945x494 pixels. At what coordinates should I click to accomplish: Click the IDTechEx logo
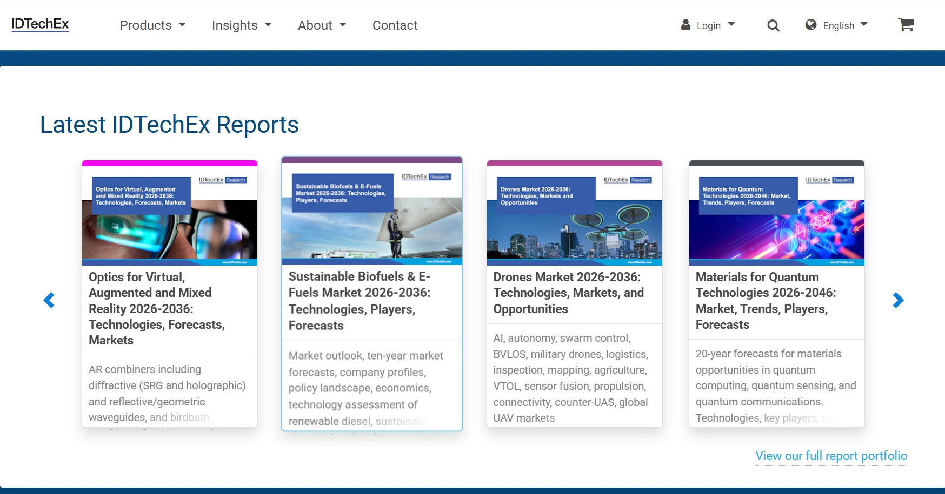coord(40,24)
